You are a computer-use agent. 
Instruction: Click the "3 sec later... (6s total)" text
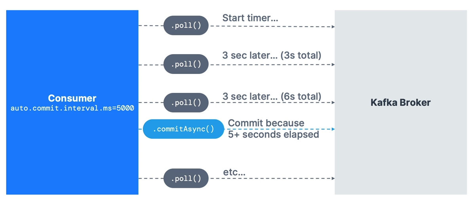coord(272,96)
